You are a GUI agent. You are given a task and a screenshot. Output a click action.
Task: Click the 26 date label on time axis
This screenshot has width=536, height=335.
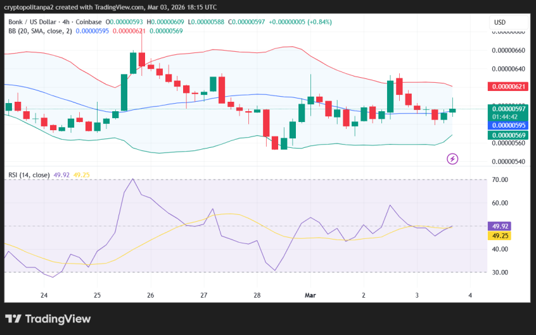pos(150,295)
